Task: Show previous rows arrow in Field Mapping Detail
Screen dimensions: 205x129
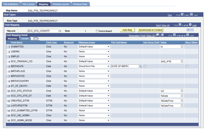Action: (174, 35)
